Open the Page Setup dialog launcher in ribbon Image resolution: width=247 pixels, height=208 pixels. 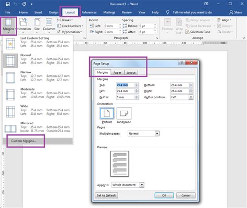84,38
